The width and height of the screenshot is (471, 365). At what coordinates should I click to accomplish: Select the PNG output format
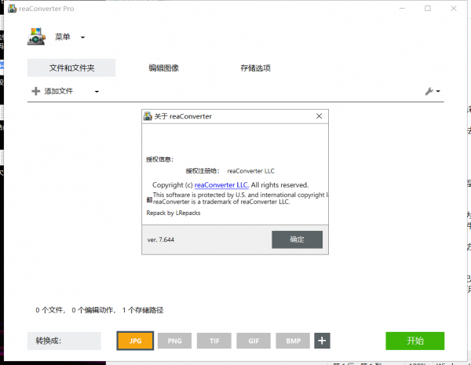click(174, 341)
